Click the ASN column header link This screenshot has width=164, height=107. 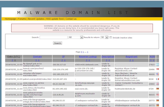coord(152,57)
